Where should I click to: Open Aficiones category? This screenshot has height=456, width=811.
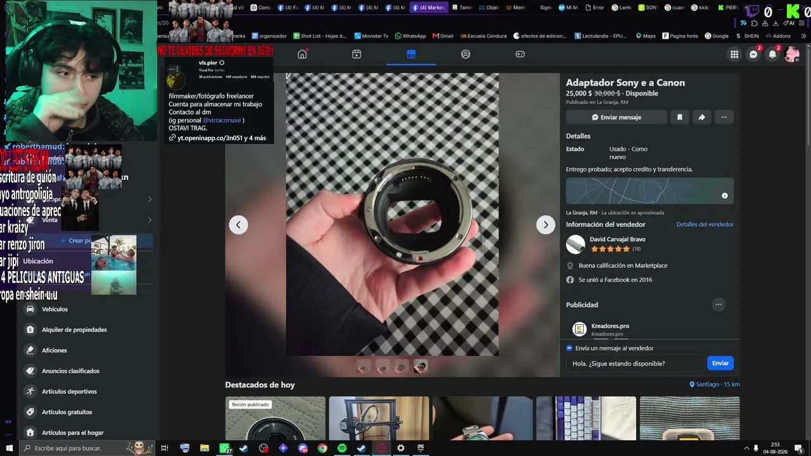tap(88, 350)
